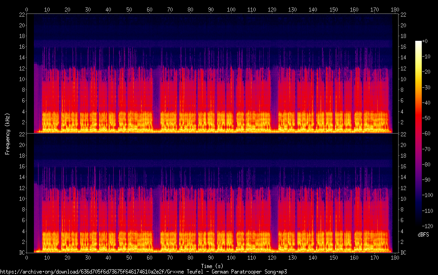Click the "+0" value on the dBFS scale

[425, 41]
